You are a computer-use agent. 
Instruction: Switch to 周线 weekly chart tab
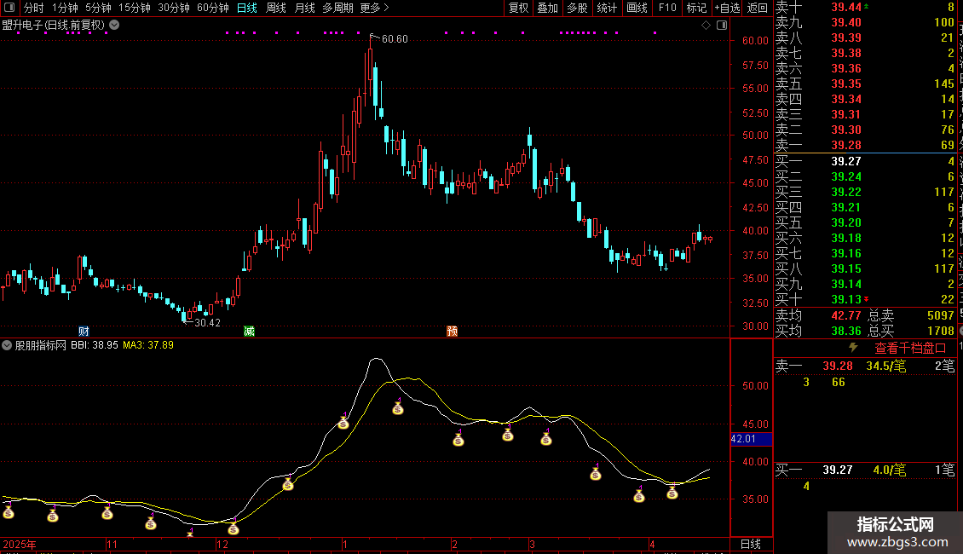pos(276,8)
